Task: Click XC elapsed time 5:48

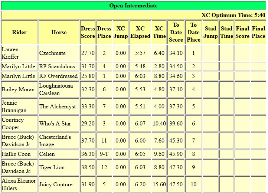Action: click(140, 66)
